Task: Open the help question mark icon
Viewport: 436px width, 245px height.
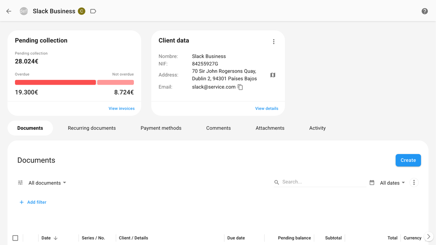Action: click(425, 11)
